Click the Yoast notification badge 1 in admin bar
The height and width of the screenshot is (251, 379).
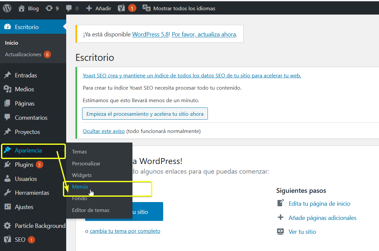(x=132, y=9)
